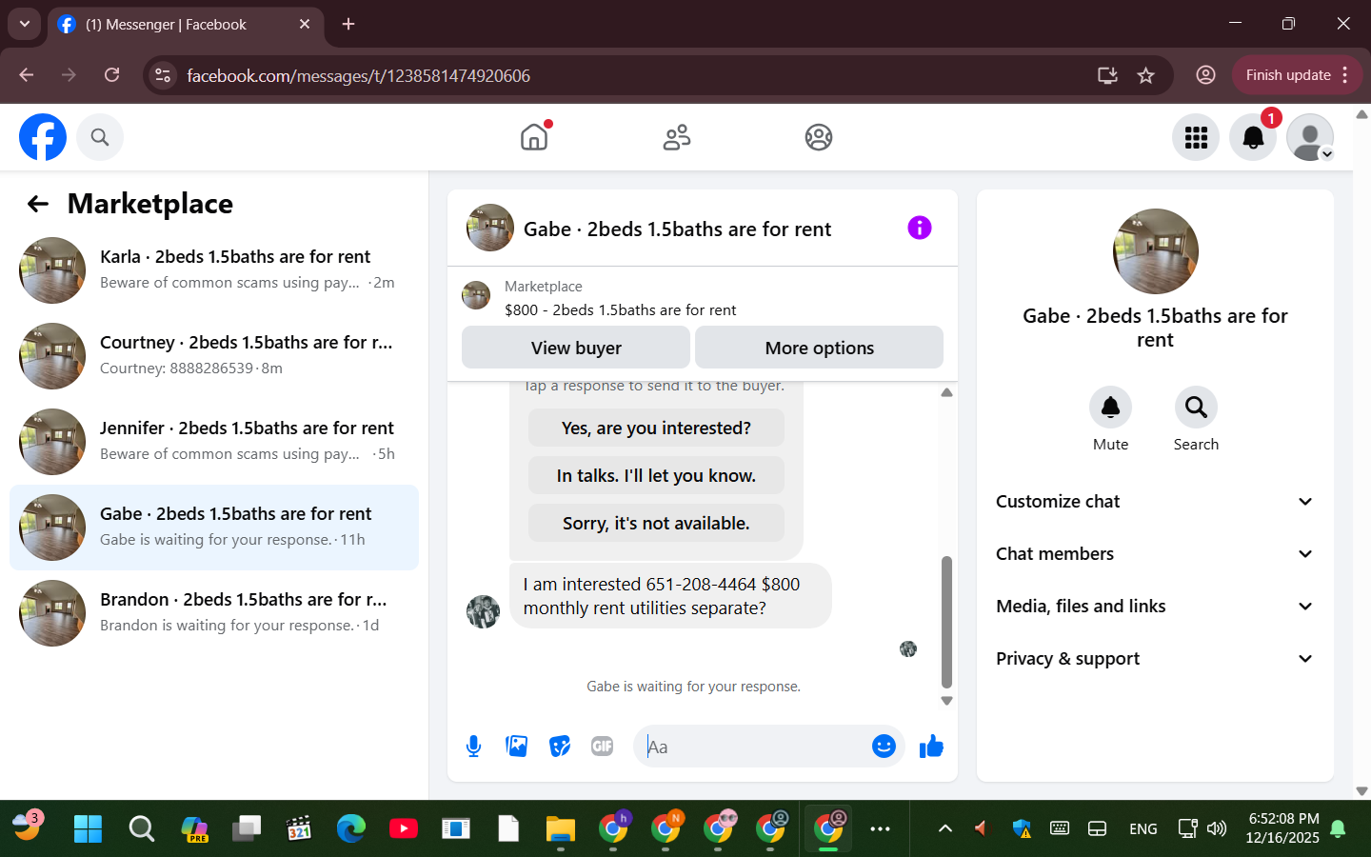The height and width of the screenshot is (857, 1371).
Task: Close the Messenger tab
Action: pyautogui.click(x=305, y=24)
